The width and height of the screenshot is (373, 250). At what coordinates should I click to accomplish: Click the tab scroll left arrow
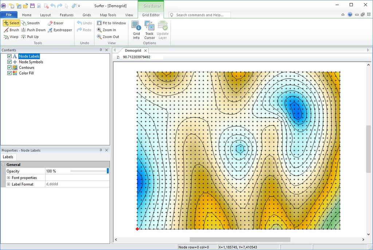pos(115,50)
